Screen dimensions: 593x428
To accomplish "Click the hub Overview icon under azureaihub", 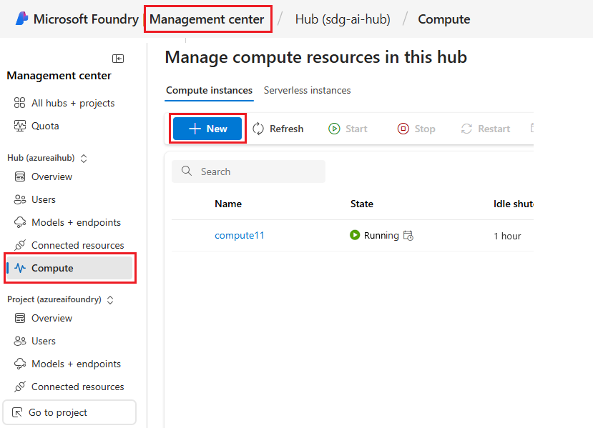I will pyautogui.click(x=19, y=176).
